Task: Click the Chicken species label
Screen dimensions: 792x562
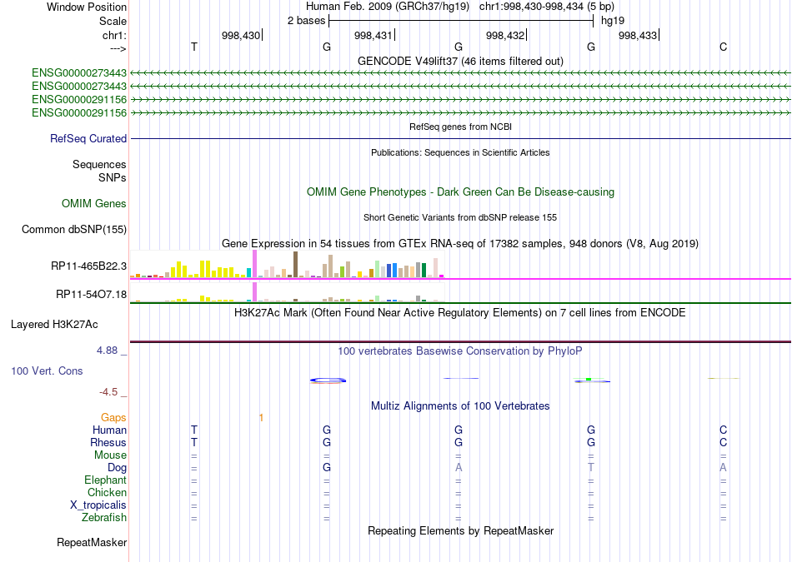Action: pyautogui.click(x=107, y=492)
